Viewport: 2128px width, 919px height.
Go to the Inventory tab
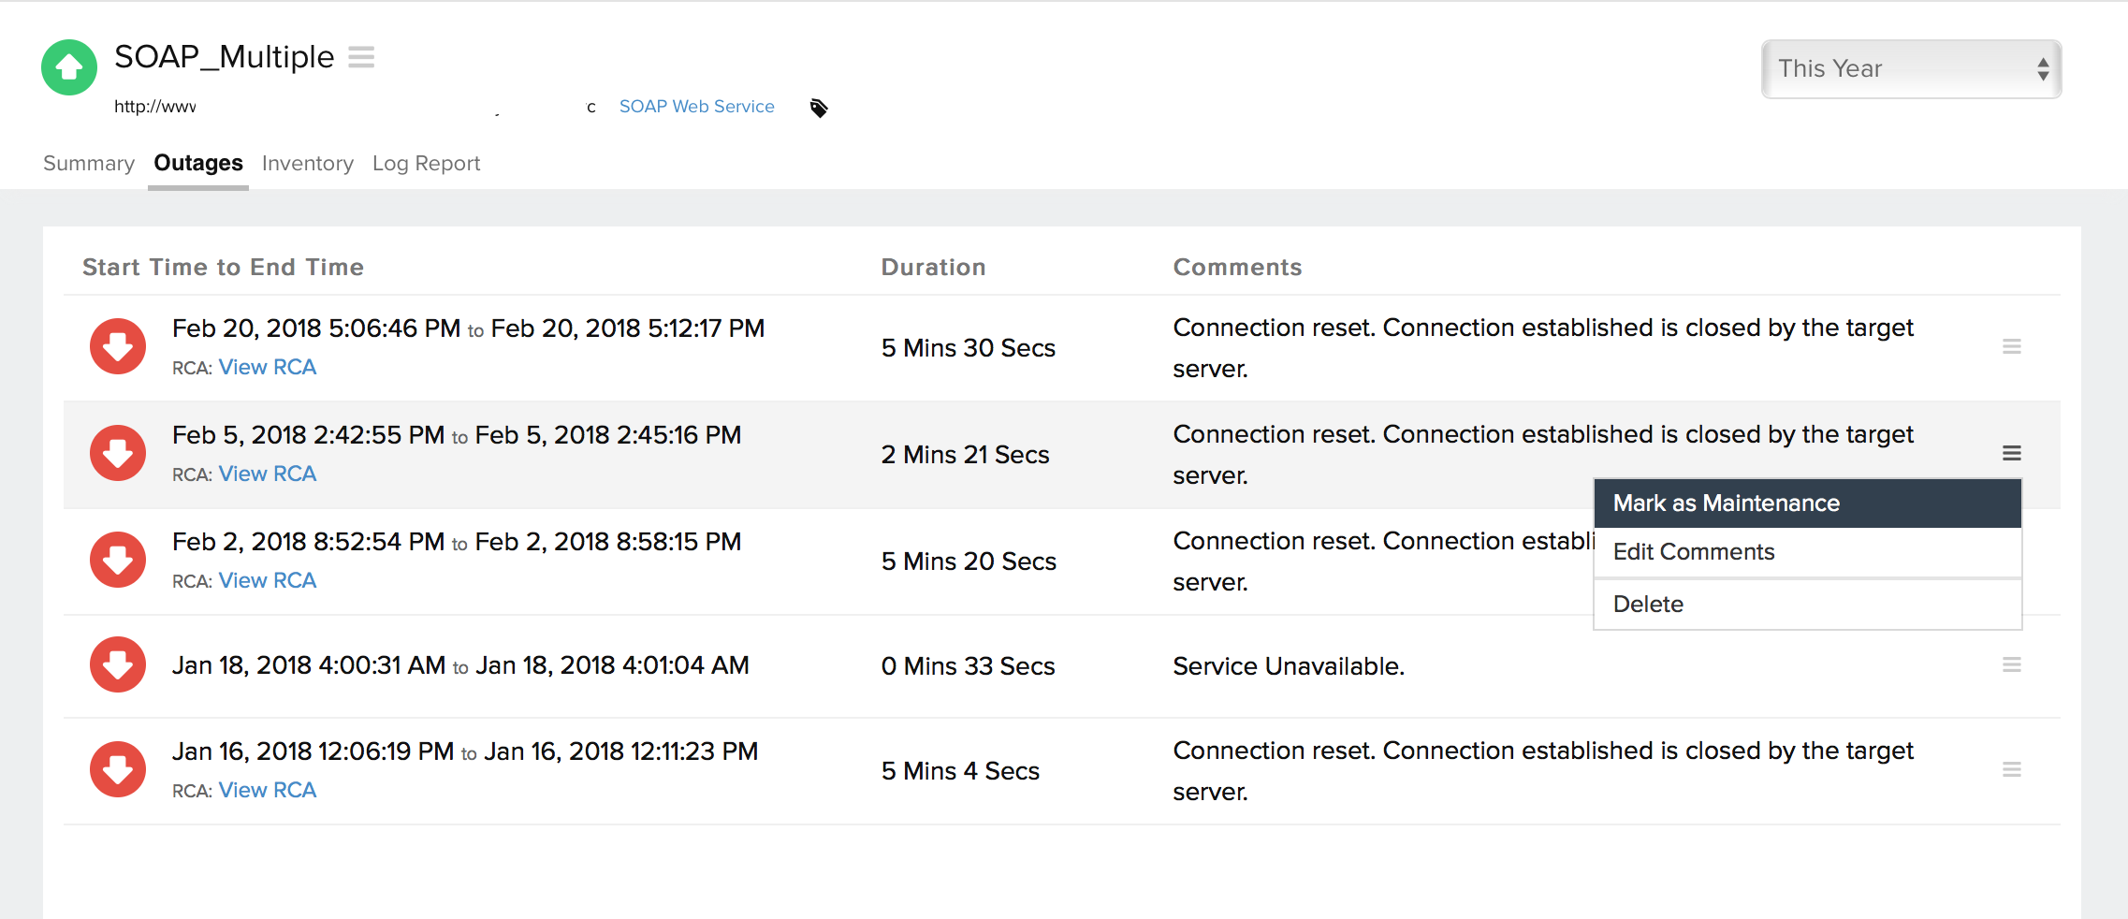click(x=307, y=164)
